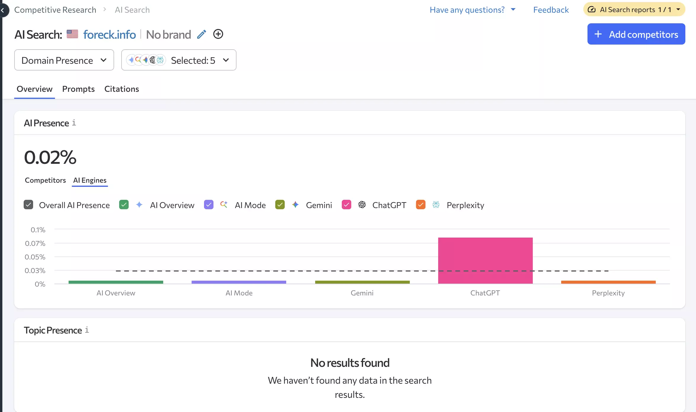The width and height of the screenshot is (696, 412).
Task: Click the Add competitors button
Action: [x=636, y=34]
